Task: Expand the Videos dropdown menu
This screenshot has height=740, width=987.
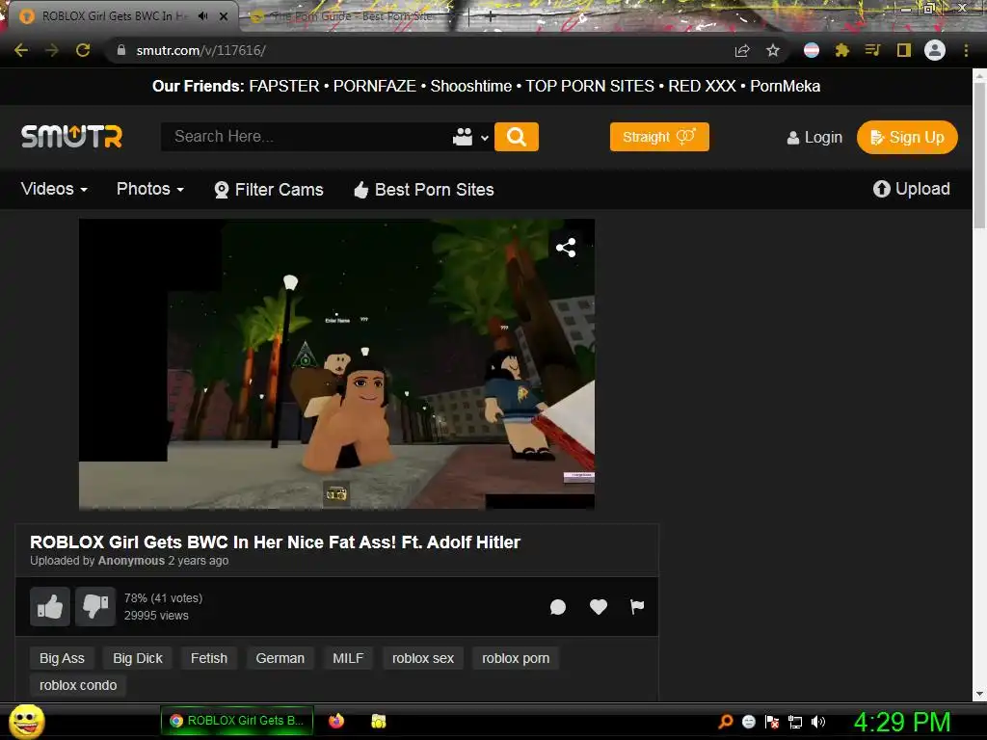Action: 54,189
